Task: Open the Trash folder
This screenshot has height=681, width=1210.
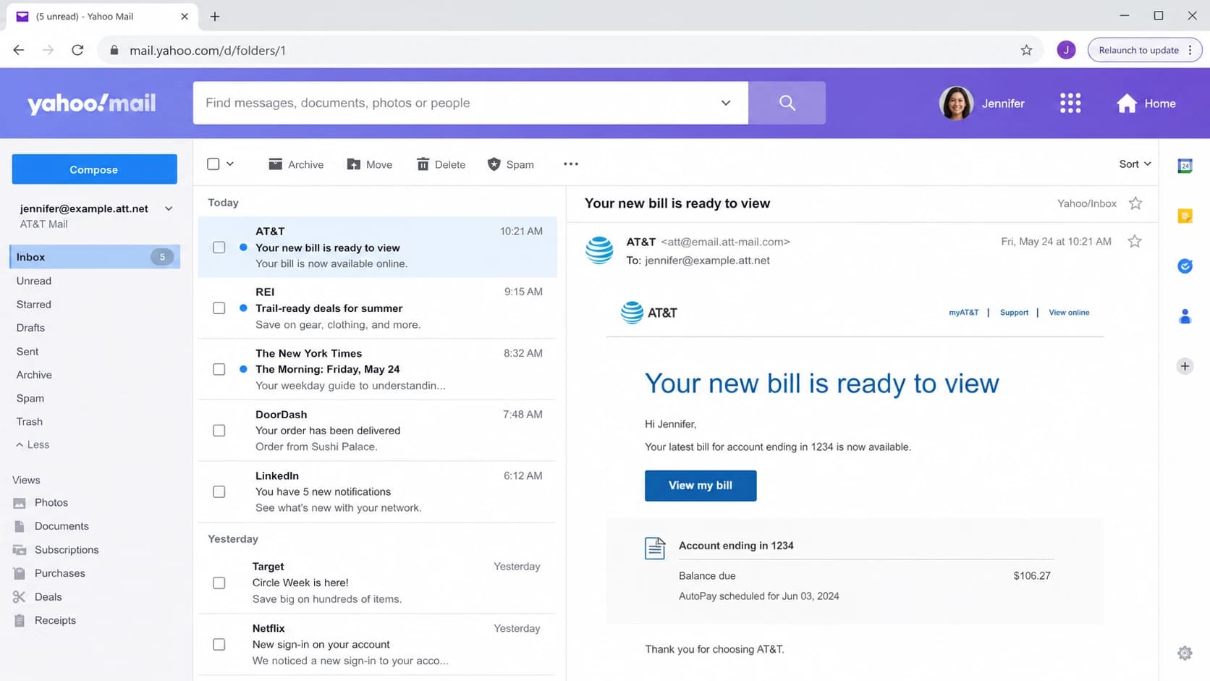Action: pyautogui.click(x=30, y=422)
